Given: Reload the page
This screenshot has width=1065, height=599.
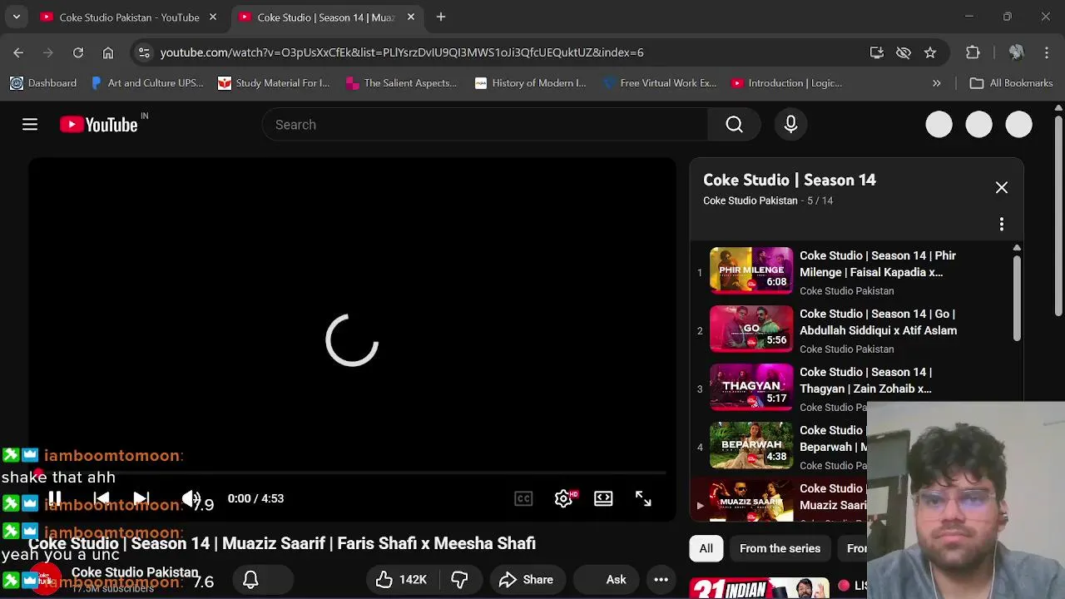Looking at the screenshot, I should (78, 52).
